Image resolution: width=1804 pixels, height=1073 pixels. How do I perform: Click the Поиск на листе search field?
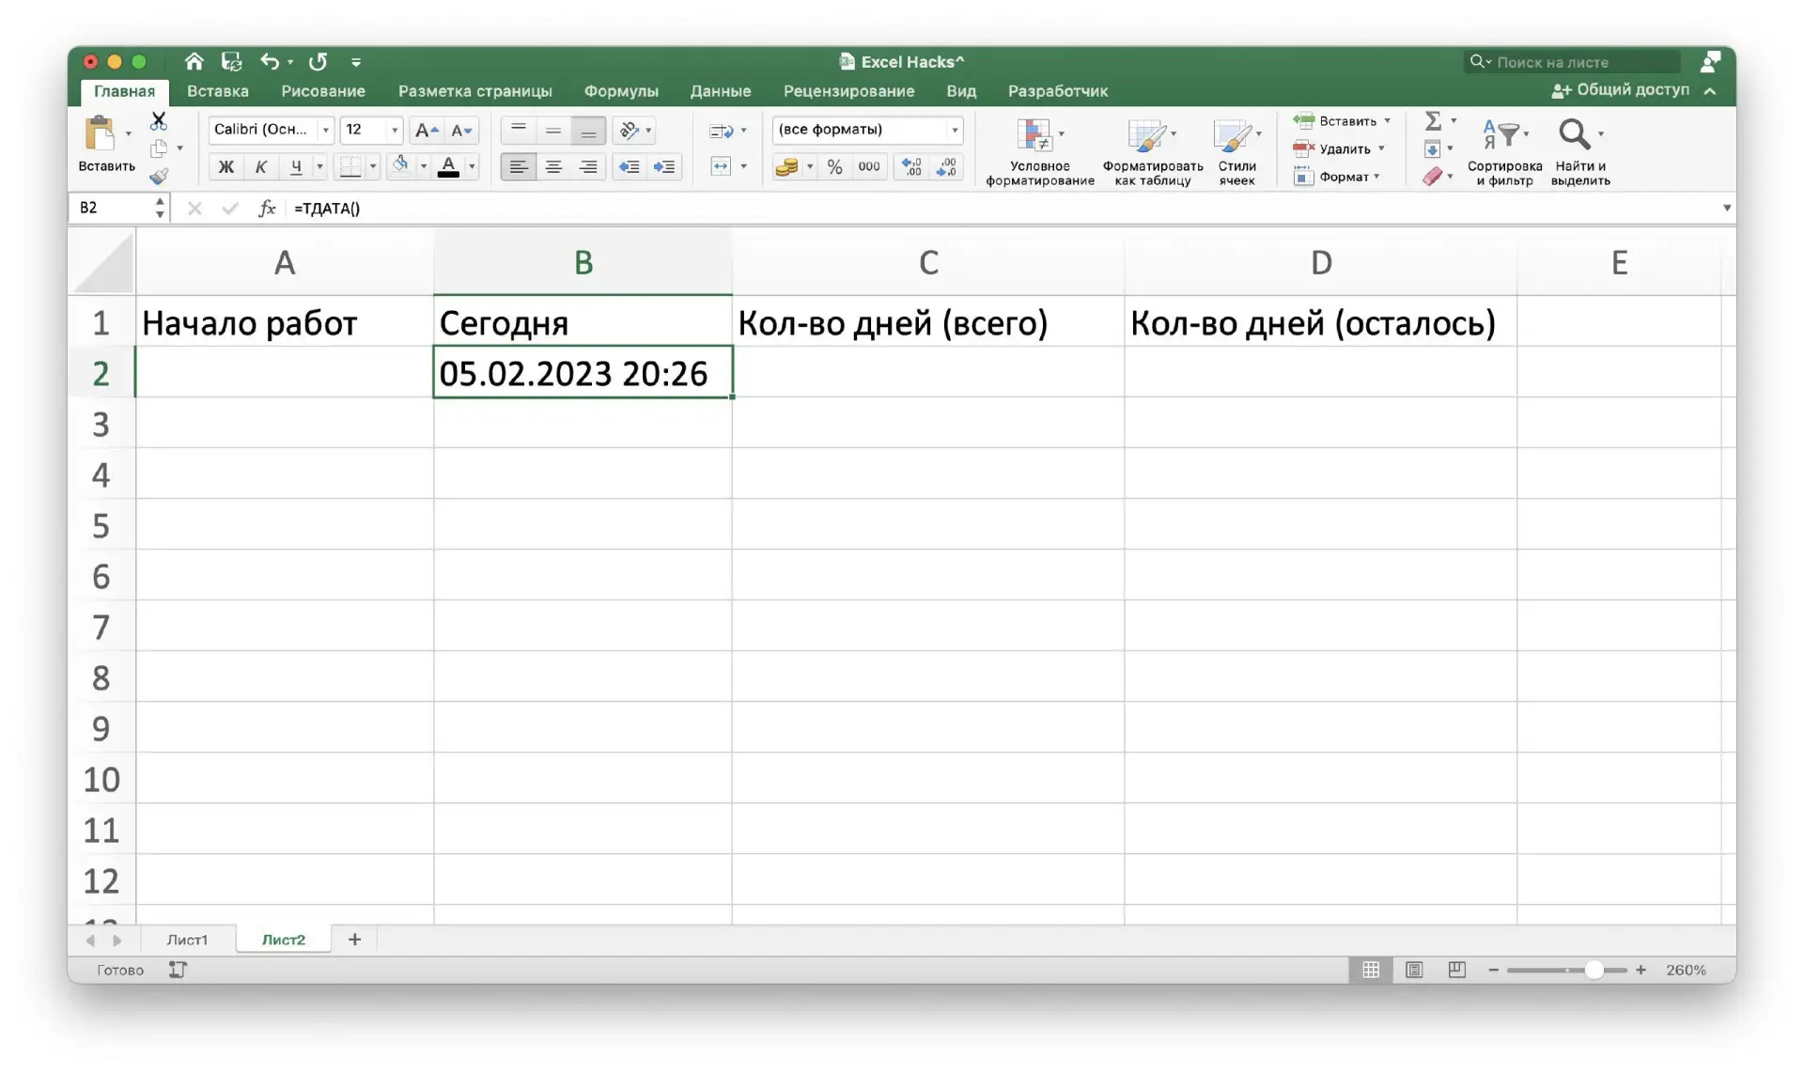[x=1574, y=62]
